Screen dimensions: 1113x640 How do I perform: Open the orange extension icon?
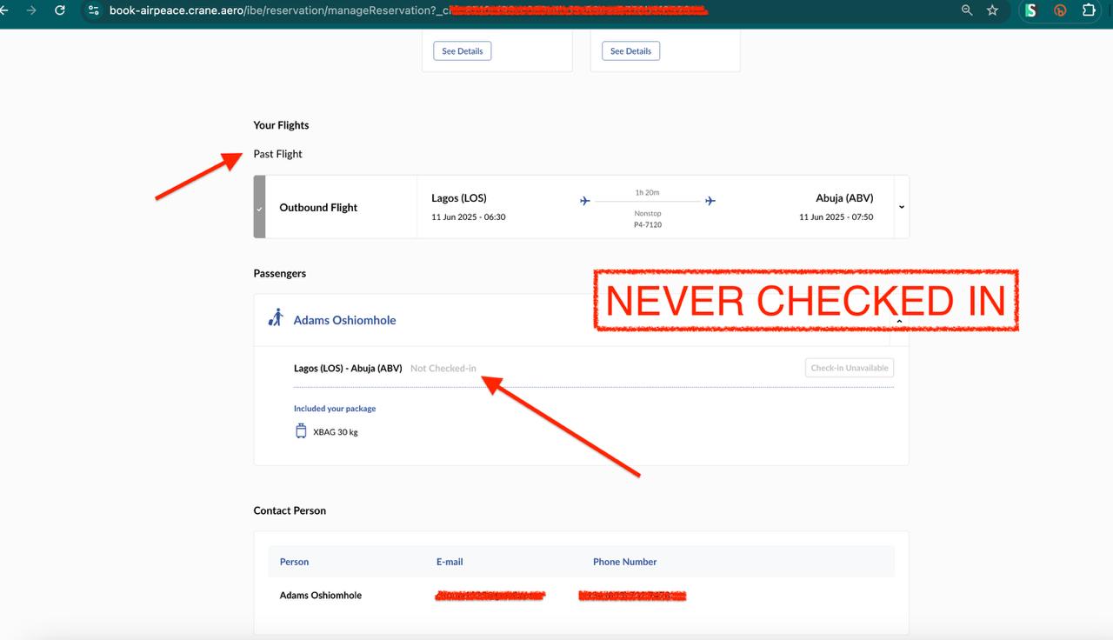pos(1060,10)
